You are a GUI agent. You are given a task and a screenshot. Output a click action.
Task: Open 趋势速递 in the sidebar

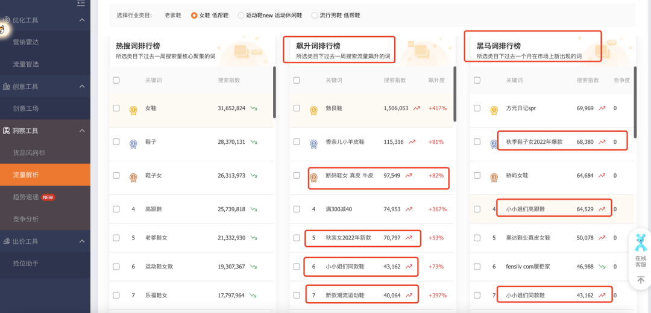(26, 197)
